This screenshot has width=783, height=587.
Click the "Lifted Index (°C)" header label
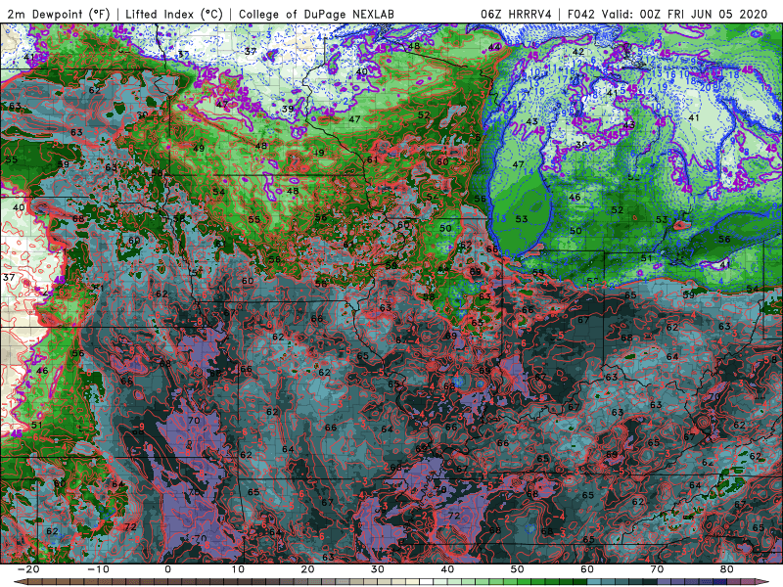tap(174, 14)
